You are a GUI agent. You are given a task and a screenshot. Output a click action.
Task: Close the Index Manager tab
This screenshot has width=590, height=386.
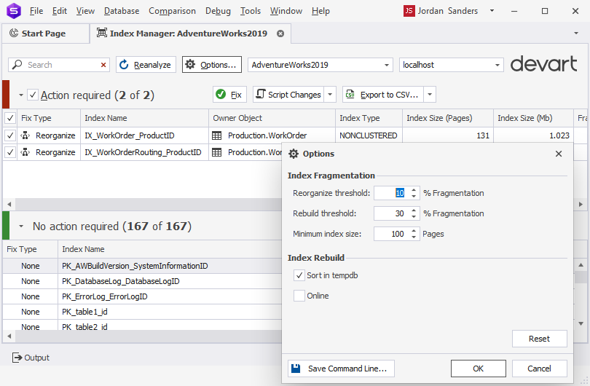coord(280,34)
